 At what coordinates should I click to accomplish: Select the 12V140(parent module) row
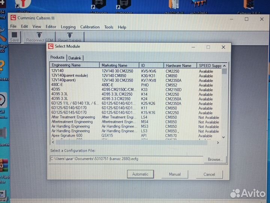point(136,76)
